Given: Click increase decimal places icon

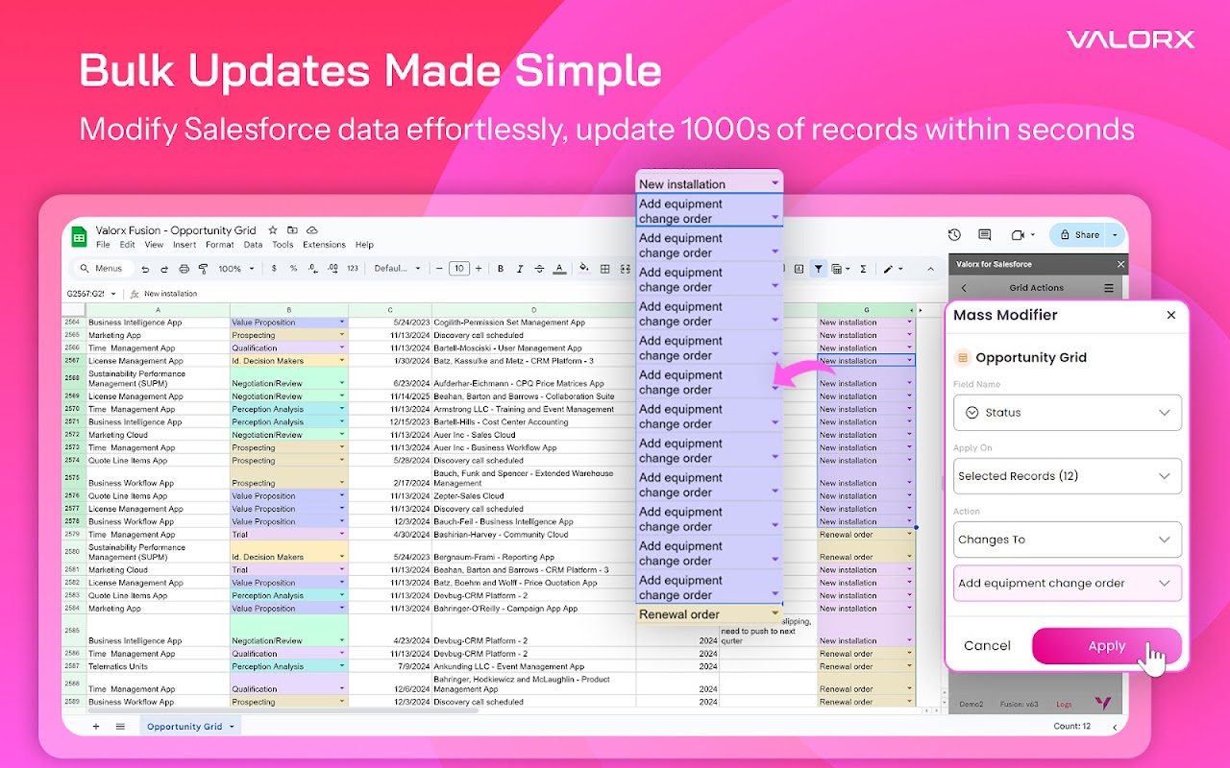Looking at the screenshot, I should tap(332, 269).
